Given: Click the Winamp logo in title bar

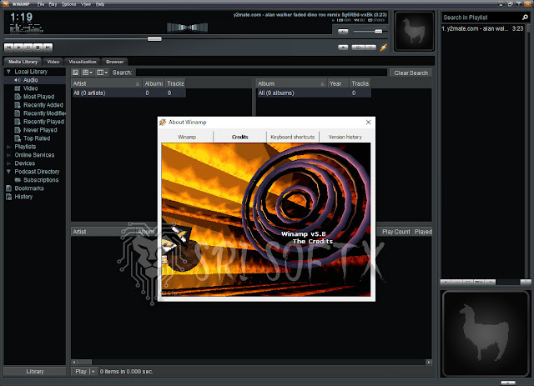Looking at the screenshot, I should pos(6,3).
